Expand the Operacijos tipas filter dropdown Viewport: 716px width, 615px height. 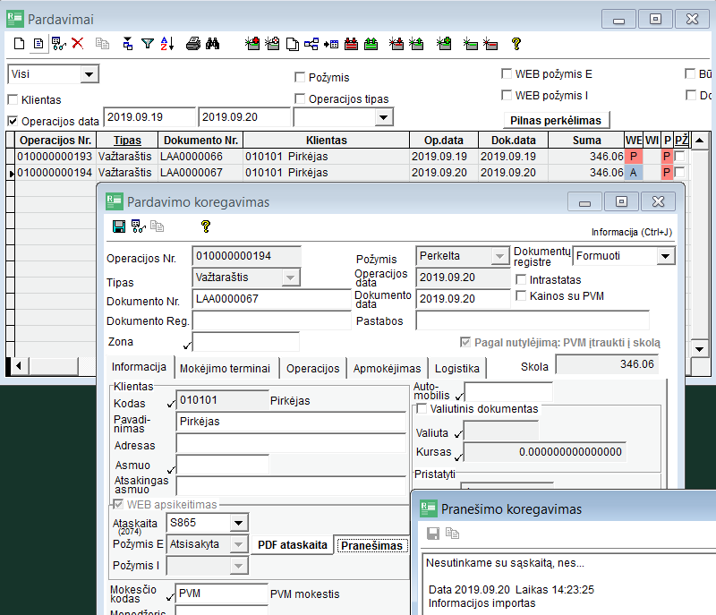coord(384,117)
